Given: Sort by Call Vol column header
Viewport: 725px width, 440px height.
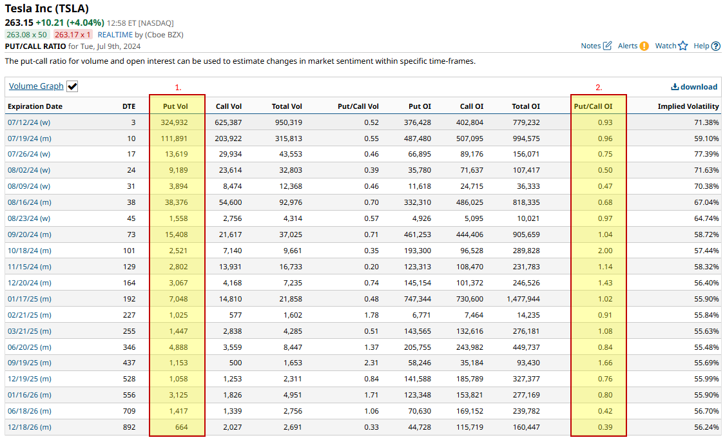Looking at the screenshot, I should click(x=228, y=106).
